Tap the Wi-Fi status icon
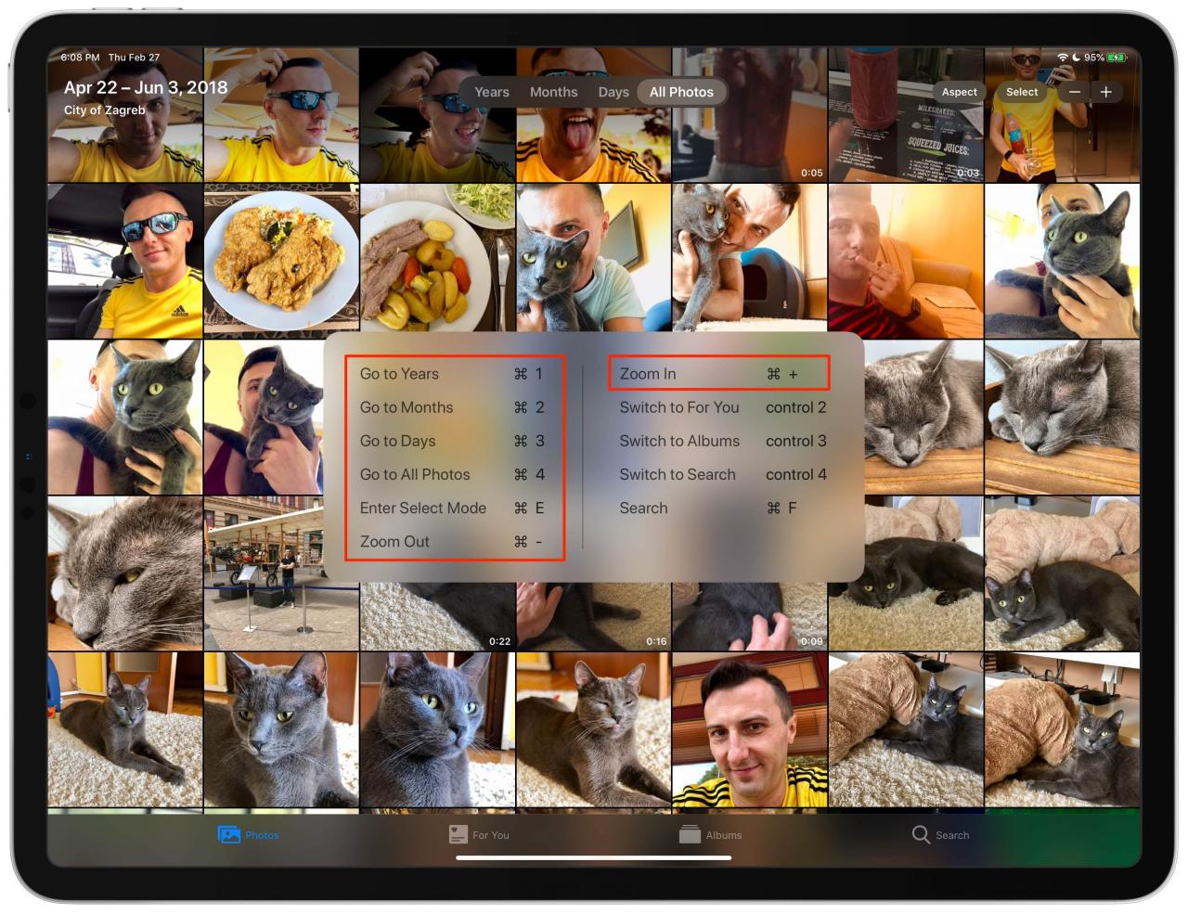 tap(1063, 58)
